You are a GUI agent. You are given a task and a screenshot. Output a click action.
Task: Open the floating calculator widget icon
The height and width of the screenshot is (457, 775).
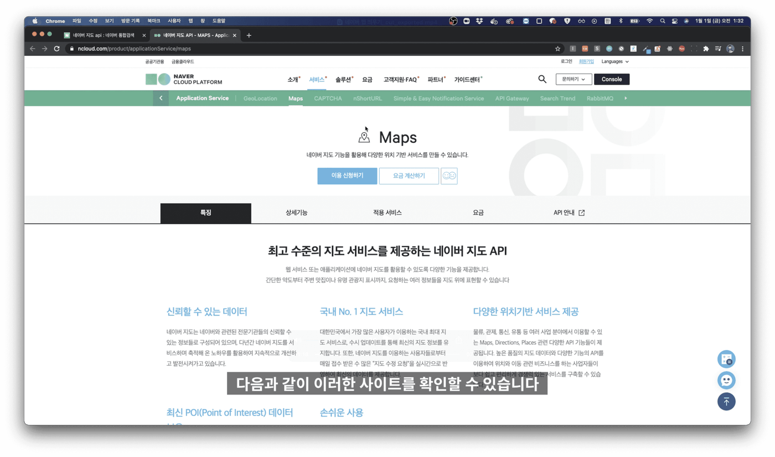tap(726, 359)
